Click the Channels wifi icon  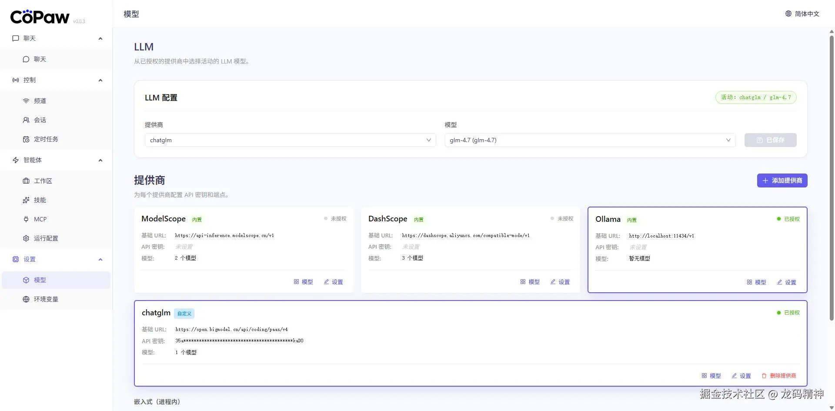click(26, 101)
